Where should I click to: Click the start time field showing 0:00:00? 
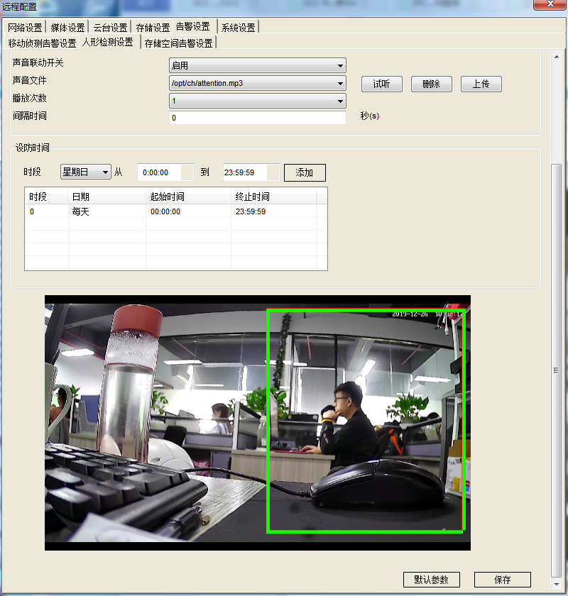point(165,172)
